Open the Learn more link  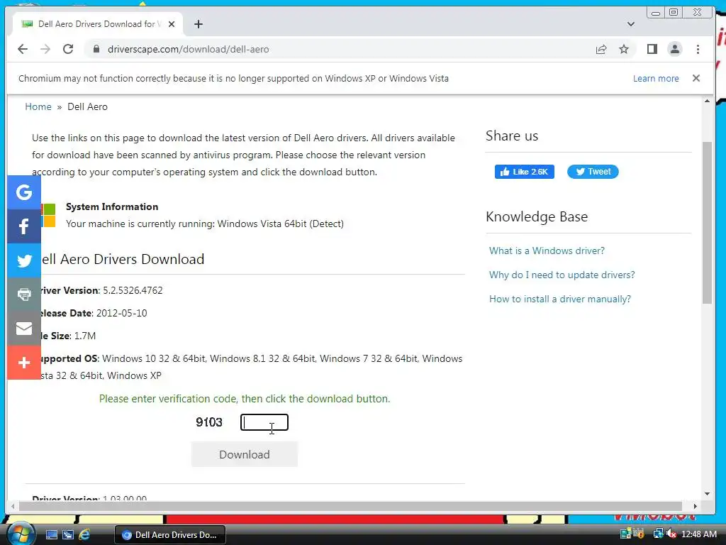(x=656, y=78)
